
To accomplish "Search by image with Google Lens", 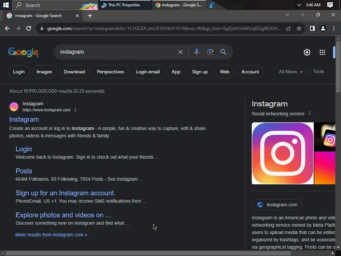I will click(210, 52).
